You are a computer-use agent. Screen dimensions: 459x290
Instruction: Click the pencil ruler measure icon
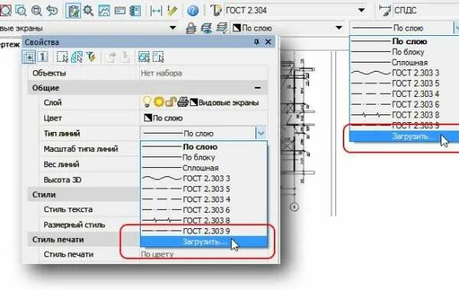172,11
